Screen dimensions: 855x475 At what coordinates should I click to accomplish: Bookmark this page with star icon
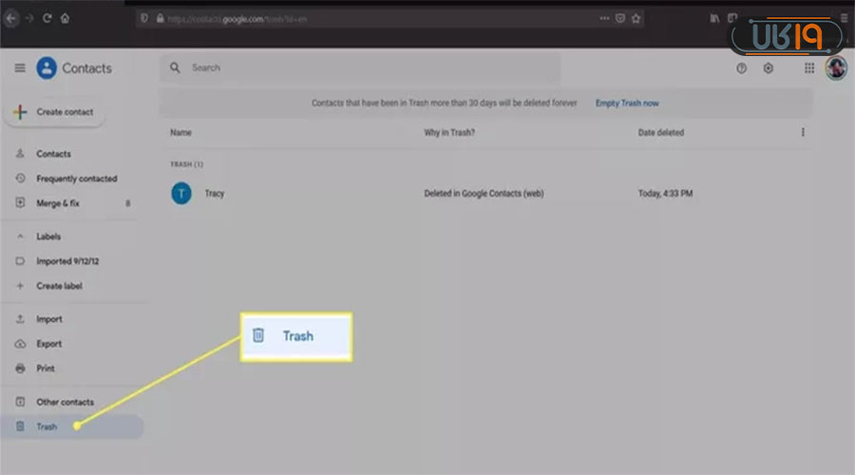coord(636,17)
